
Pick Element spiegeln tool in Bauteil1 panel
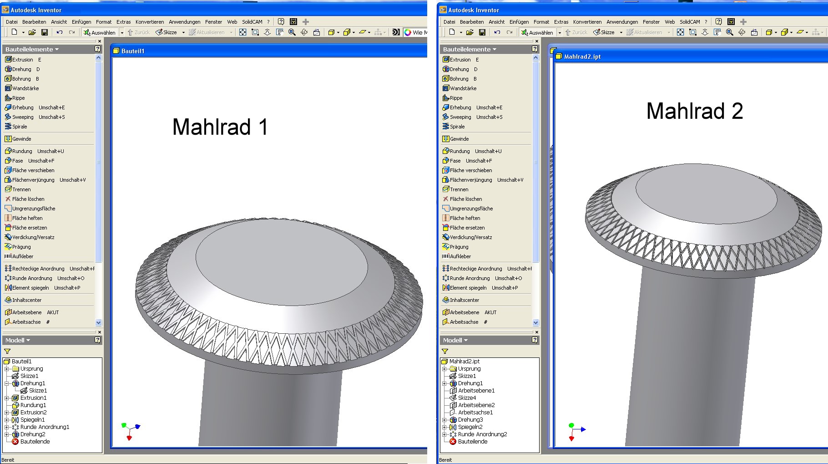click(42, 288)
